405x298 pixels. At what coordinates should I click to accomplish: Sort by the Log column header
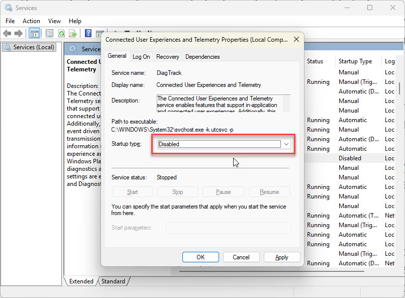tap(389, 61)
